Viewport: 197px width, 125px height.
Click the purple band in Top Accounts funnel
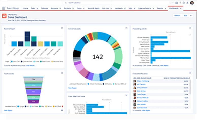pyautogui.click(x=33, y=92)
